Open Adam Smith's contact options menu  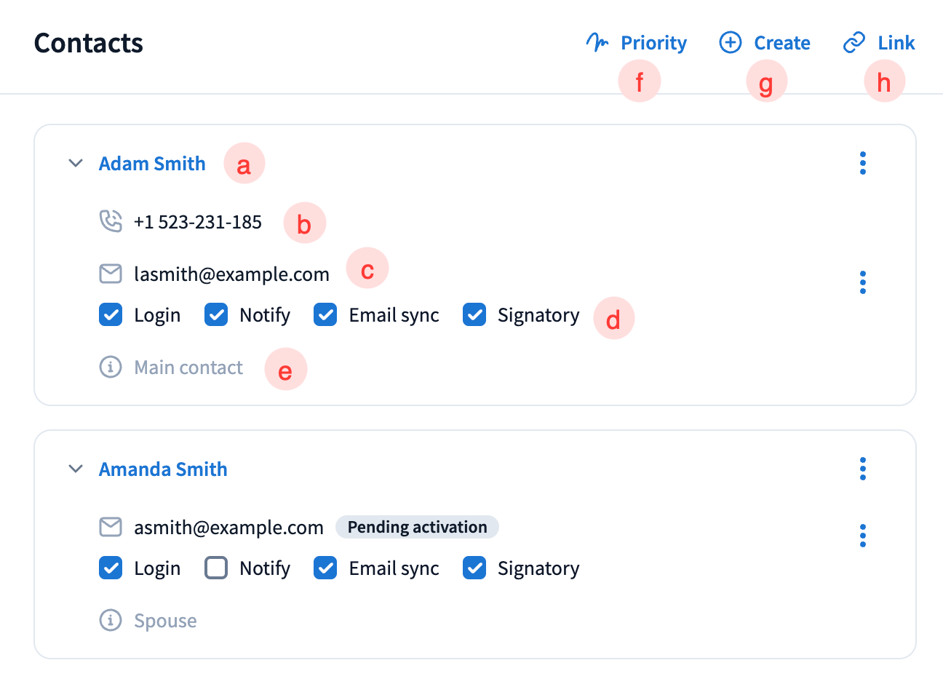click(x=862, y=163)
